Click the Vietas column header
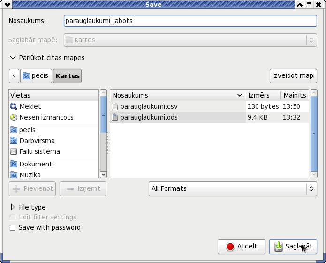The height and width of the screenshot is (263, 326). point(53,95)
